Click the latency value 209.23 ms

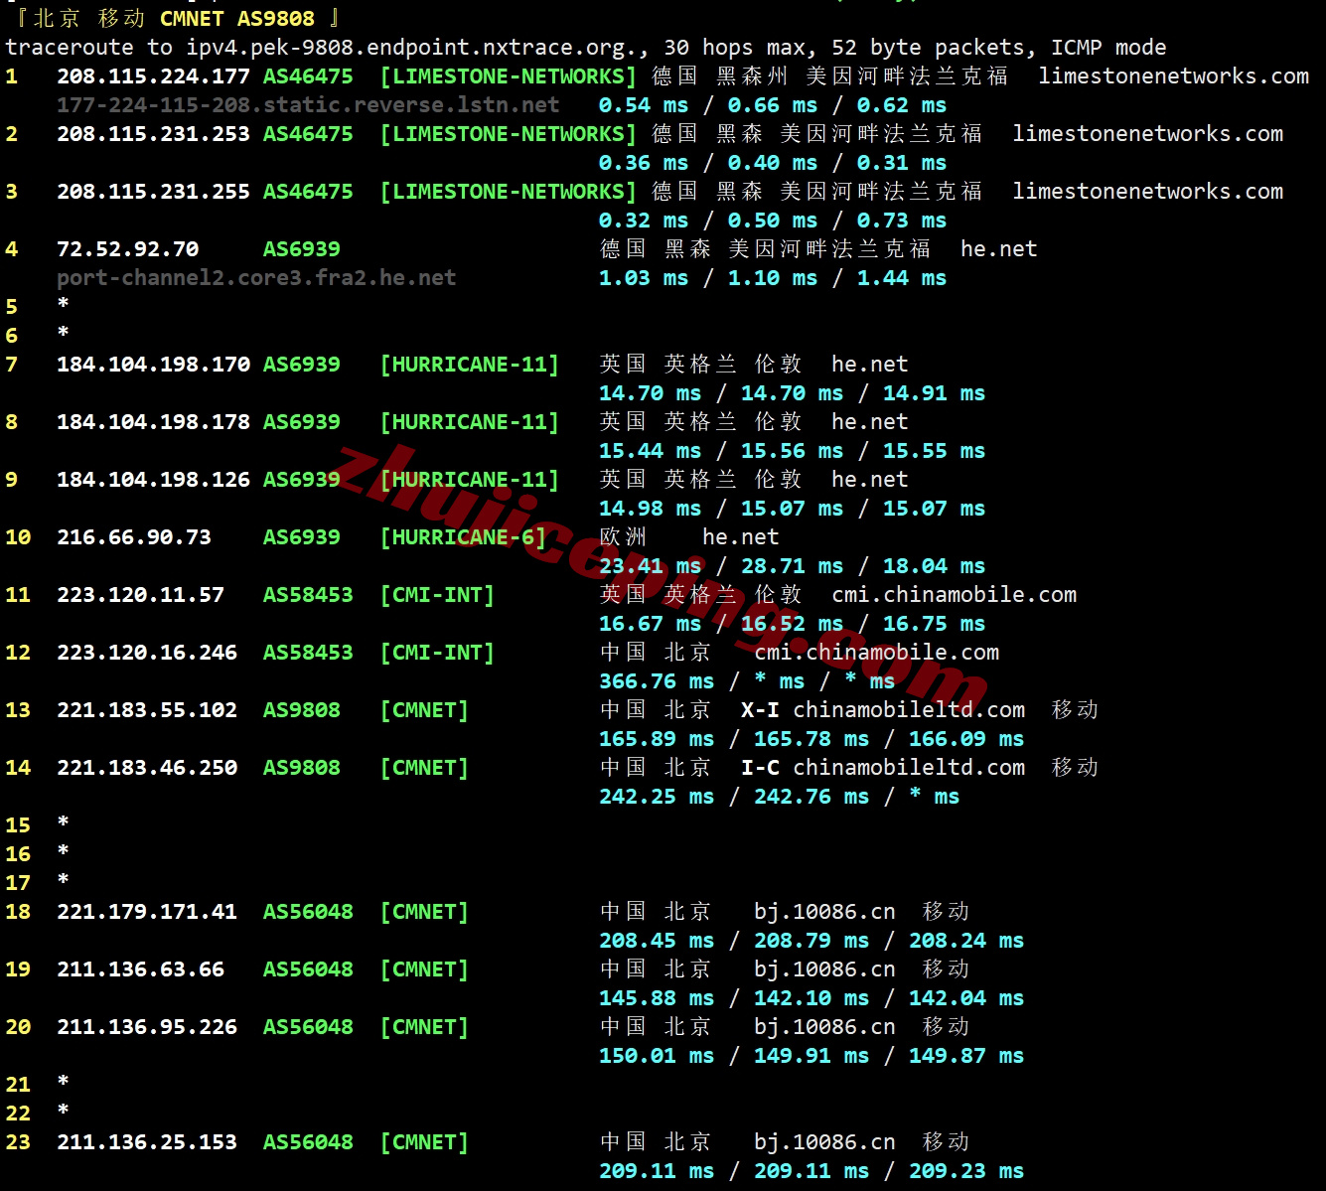(966, 1171)
